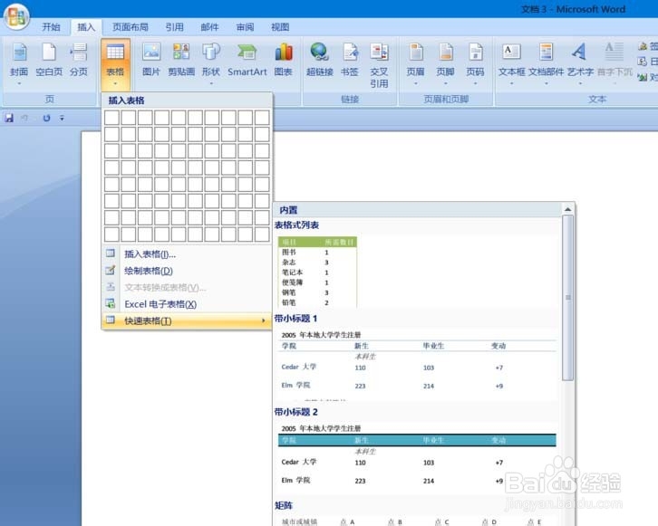Viewport: 658px width, 526px height.
Task: Switch to the References (引用) tab
Action: 175,27
